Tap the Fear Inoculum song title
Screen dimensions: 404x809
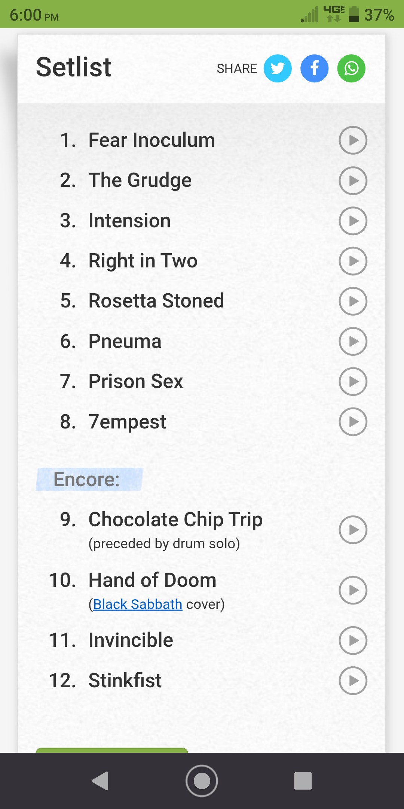151,140
